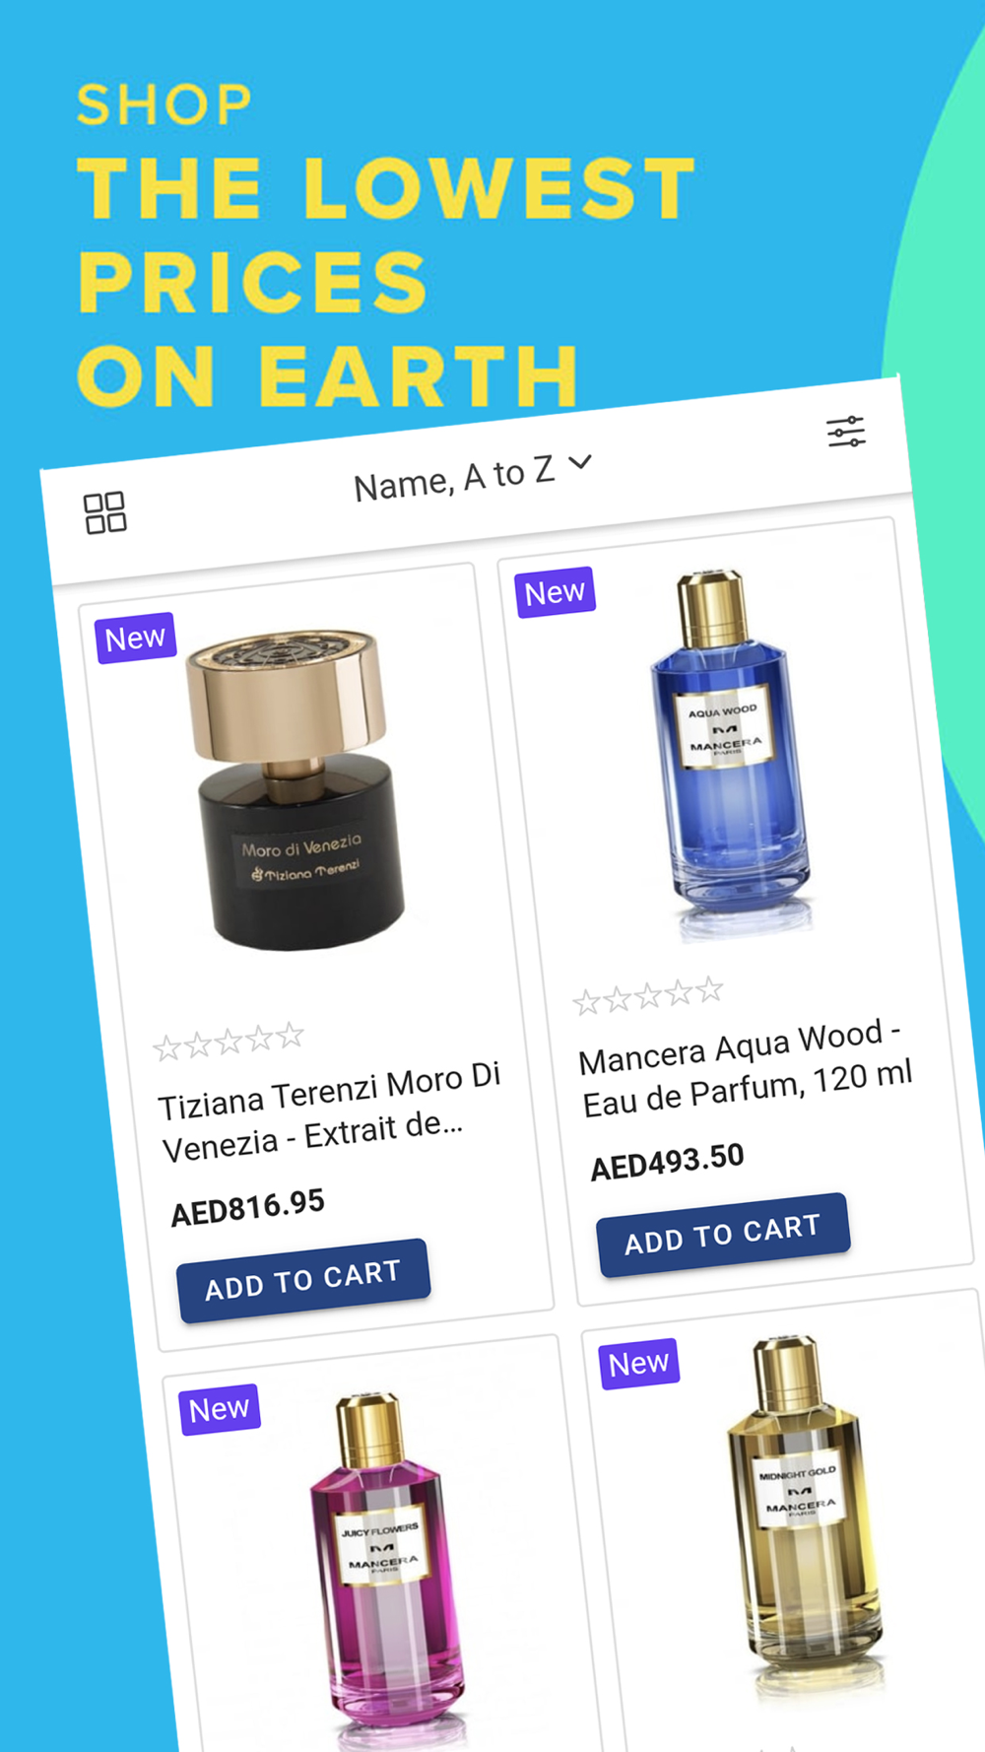Viewport: 985px width, 1752px height.
Task: Tap New badge on Aqua Wood product
Action: [x=555, y=592]
